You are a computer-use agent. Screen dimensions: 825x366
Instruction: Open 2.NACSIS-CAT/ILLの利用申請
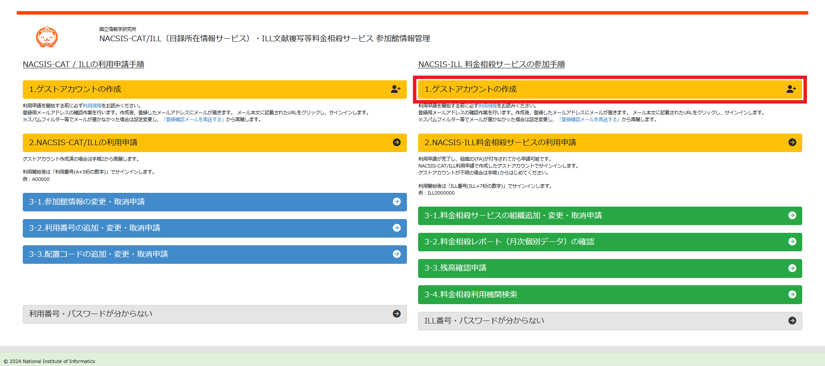point(215,143)
